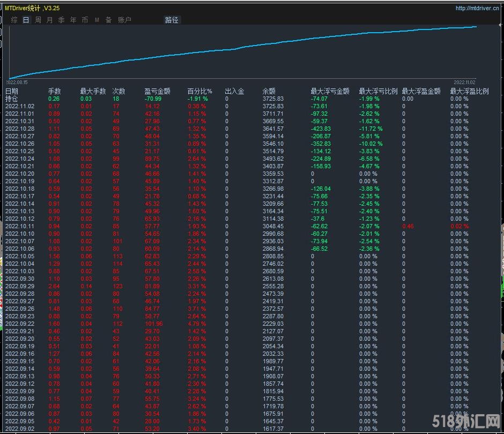Click the red 0.02 % floating profit ratio
The height and width of the screenshot is (434, 504).
coord(459,226)
